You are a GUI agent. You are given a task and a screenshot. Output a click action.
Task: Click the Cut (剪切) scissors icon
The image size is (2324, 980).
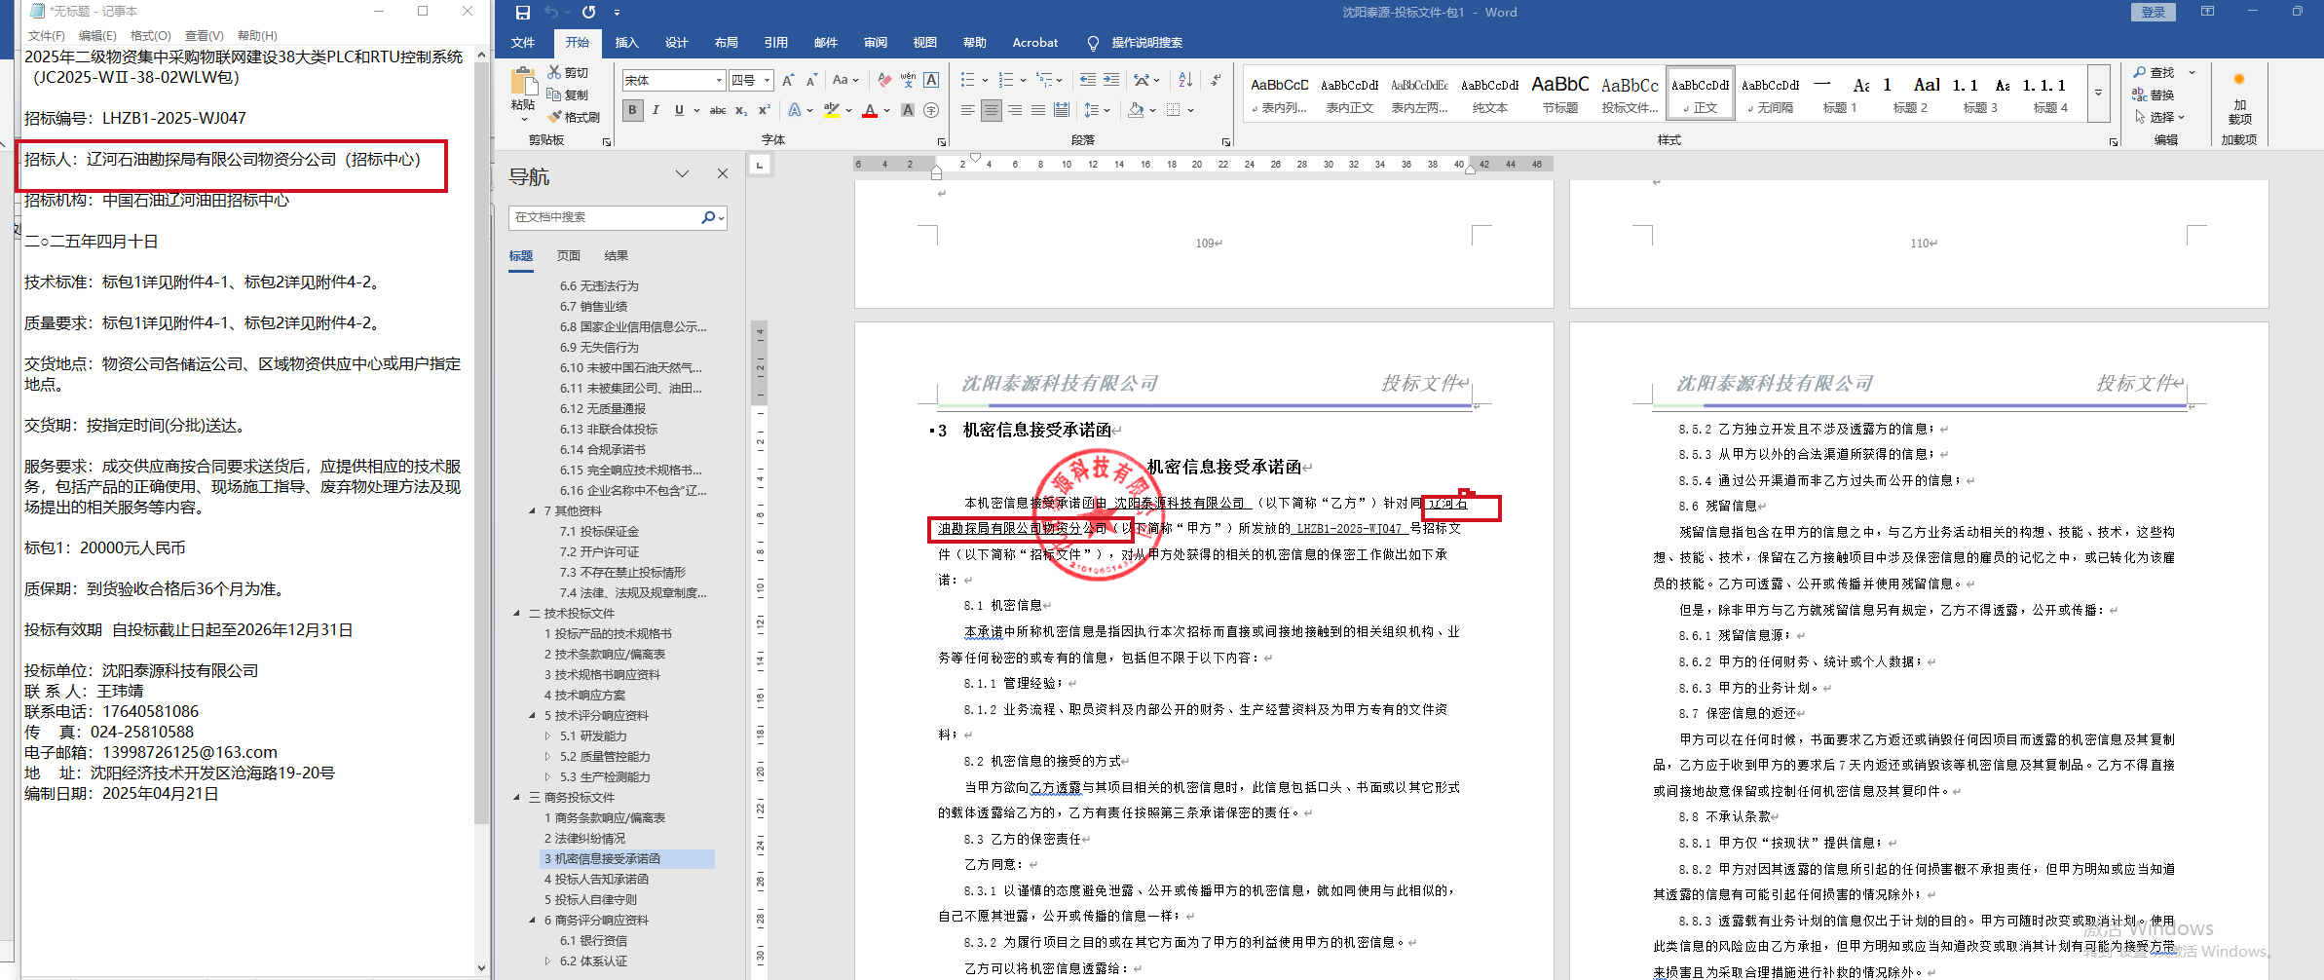554,72
